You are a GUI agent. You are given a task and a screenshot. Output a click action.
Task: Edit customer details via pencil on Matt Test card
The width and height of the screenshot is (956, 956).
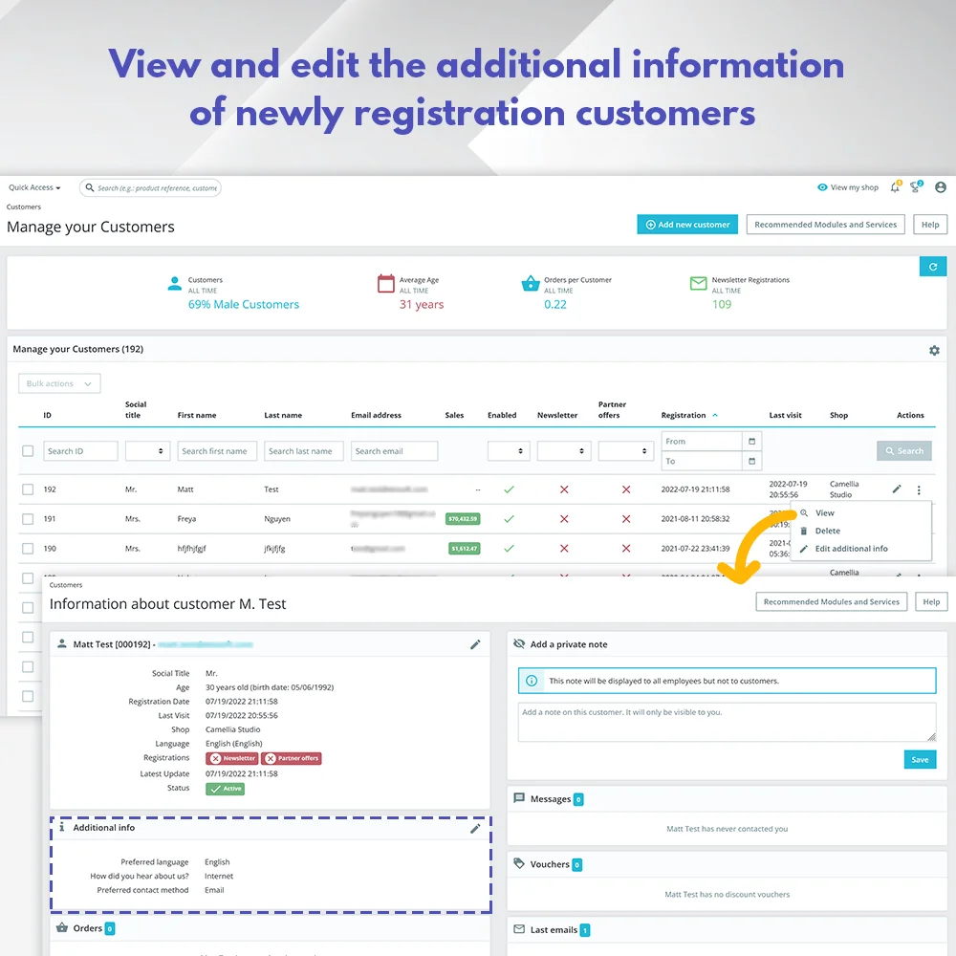click(x=475, y=644)
